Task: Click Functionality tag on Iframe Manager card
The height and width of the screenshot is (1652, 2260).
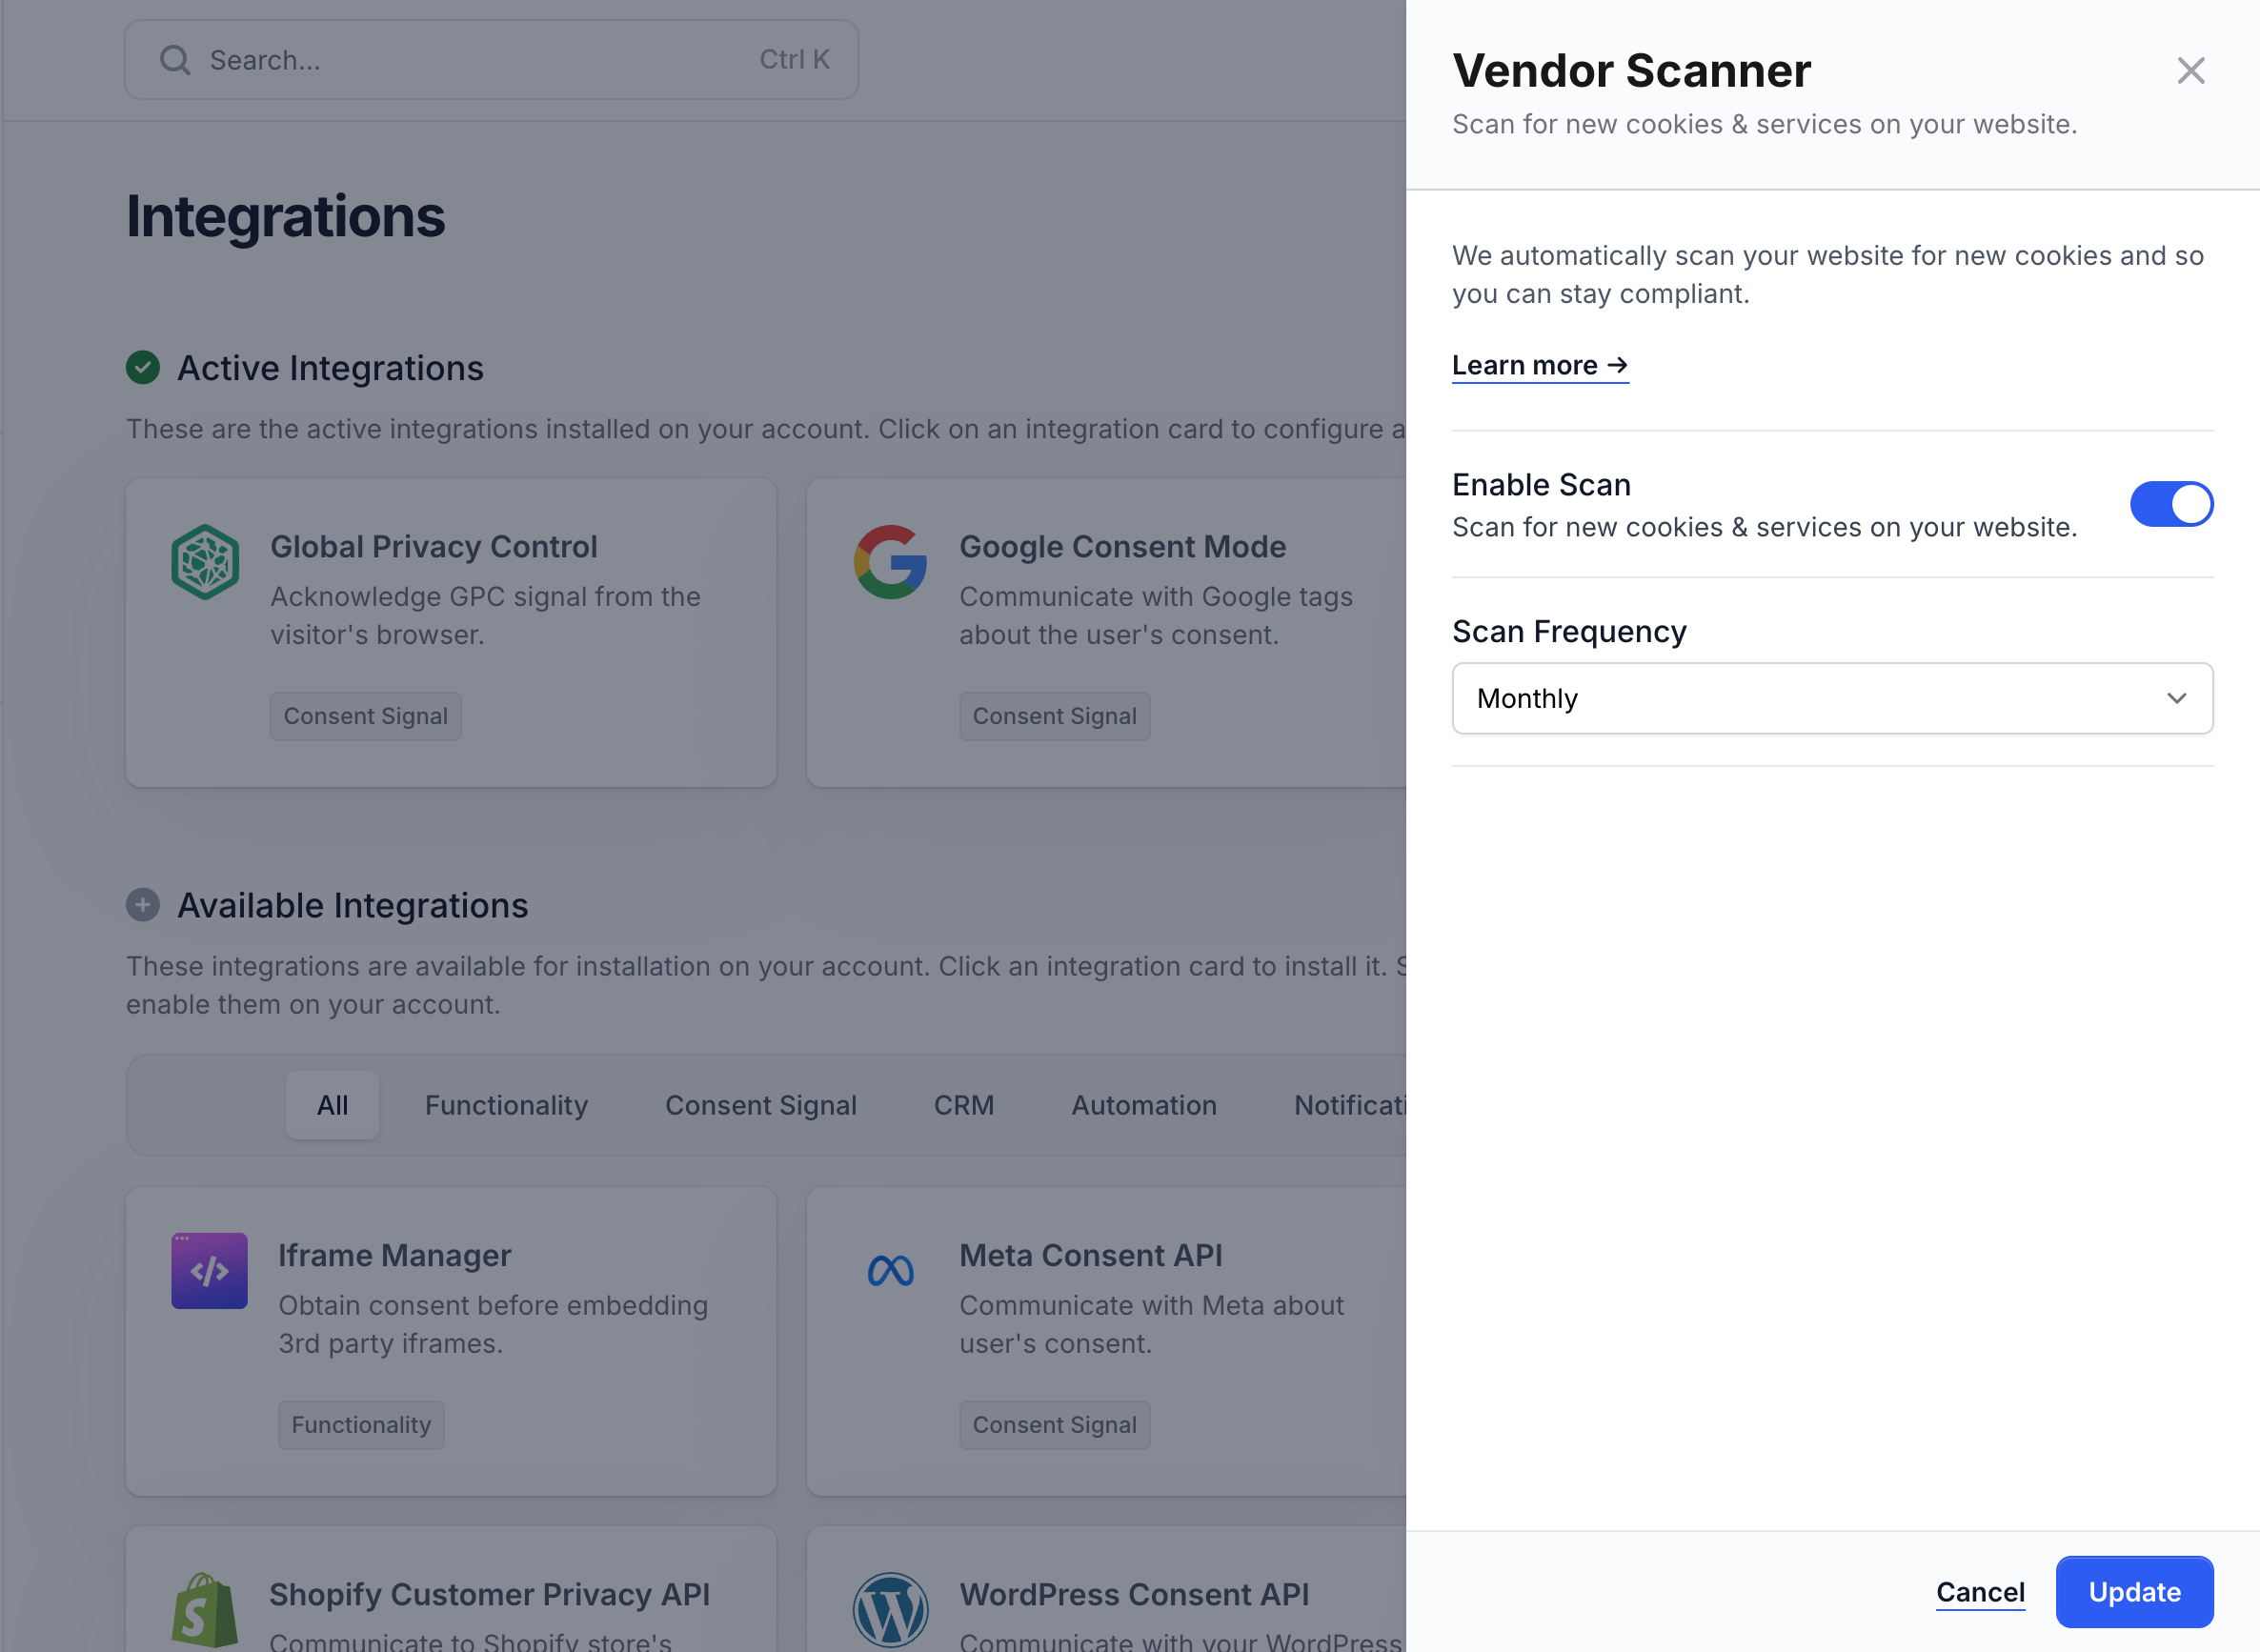Action: (361, 1425)
